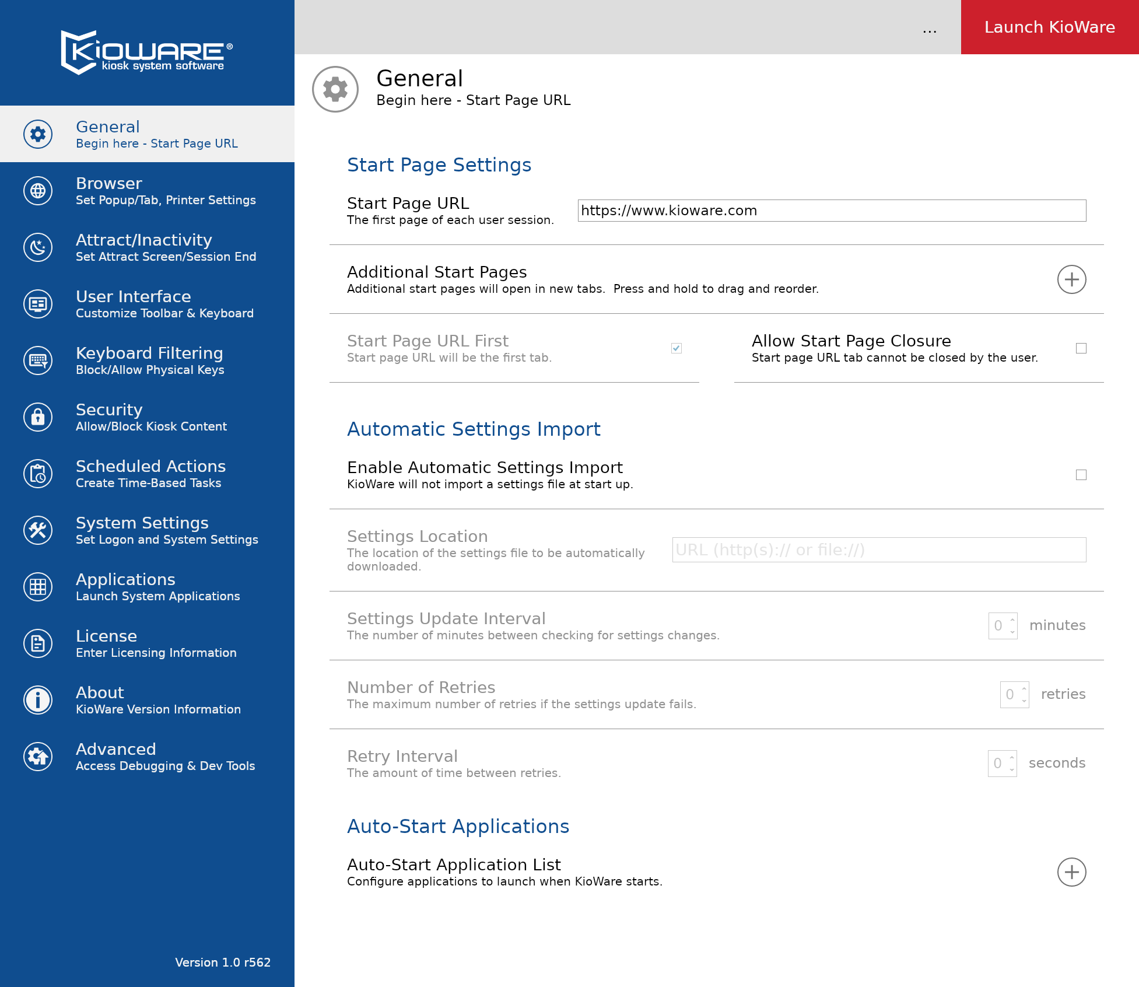Select System Settings in sidebar
Image resolution: width=1139 pixels, height=987 pixels.
147,530
